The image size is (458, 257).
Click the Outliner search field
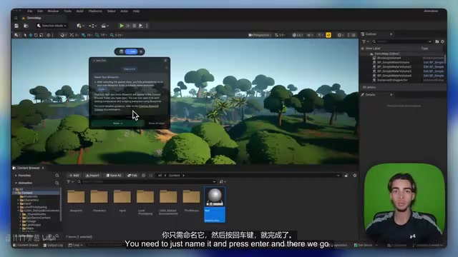pyautogui.click(x=402, y=41)
